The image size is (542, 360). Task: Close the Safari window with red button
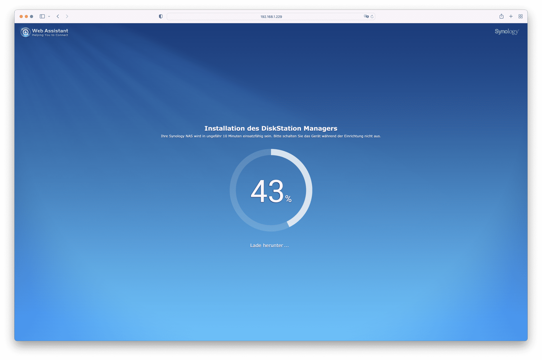(x=21, y=16)
